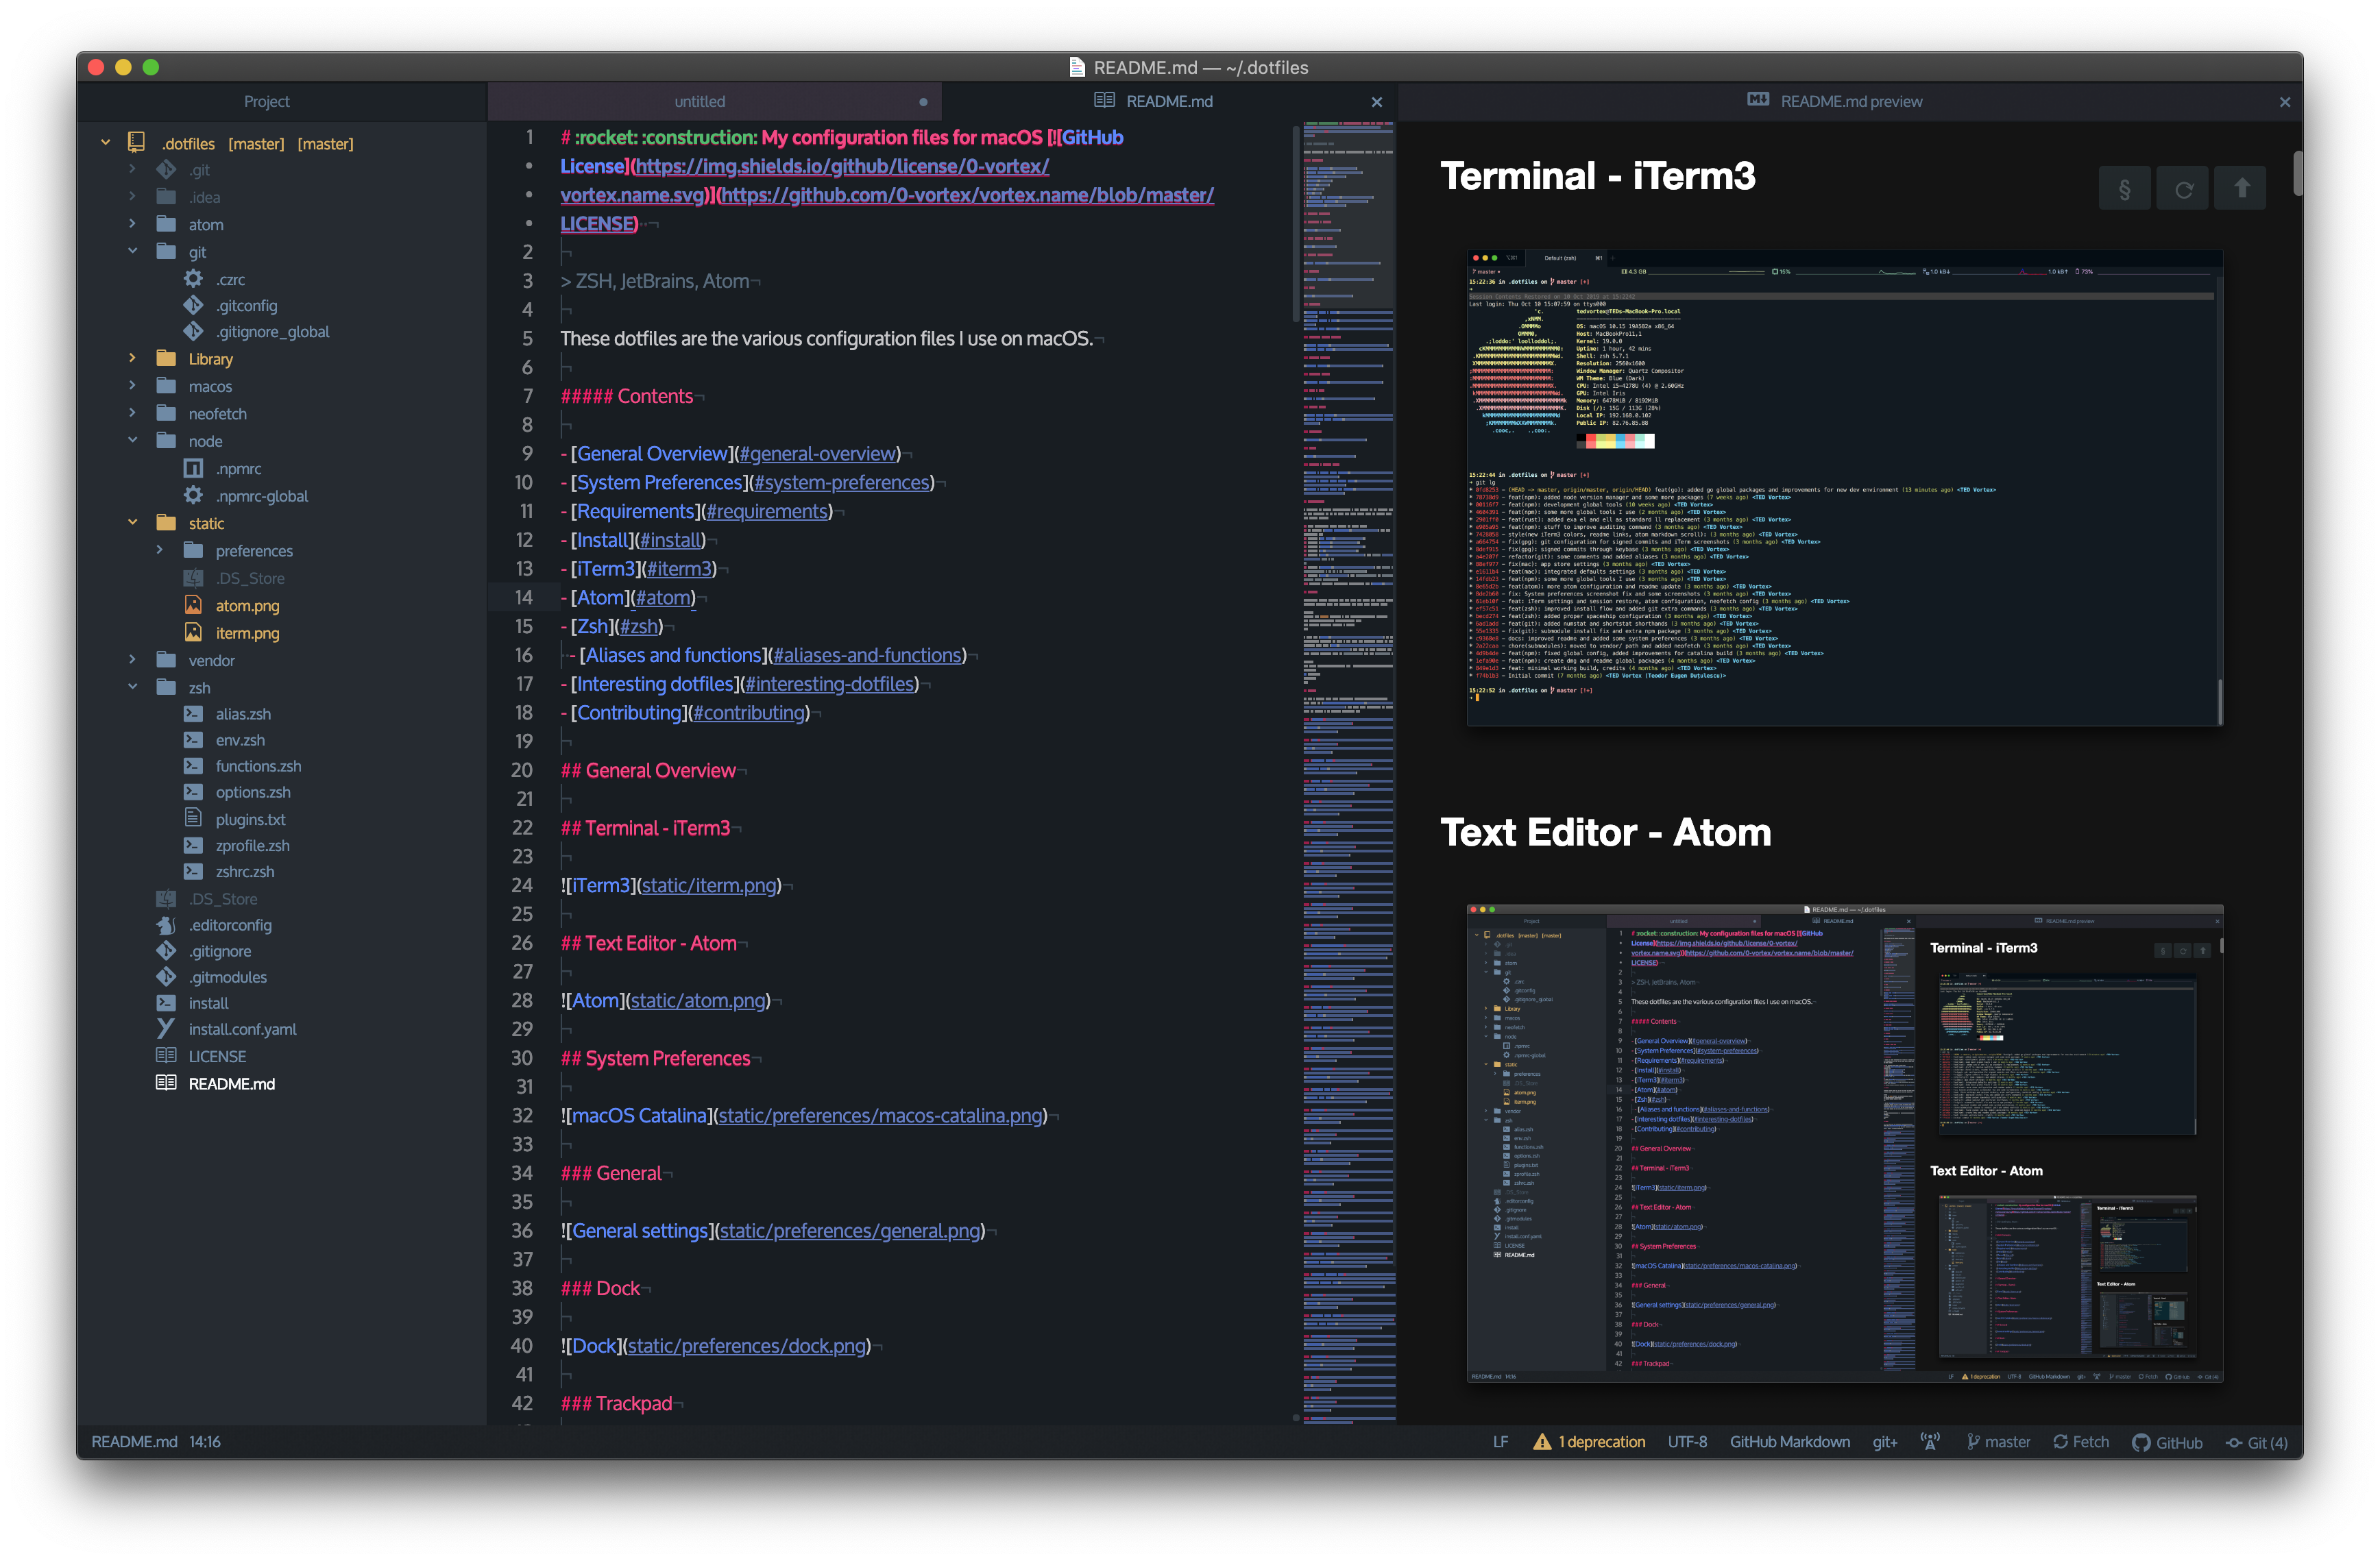The image size is (2380, 1561).
Task: Toggle visibility of .DS_Store under static folder
Action: (247, 578)
